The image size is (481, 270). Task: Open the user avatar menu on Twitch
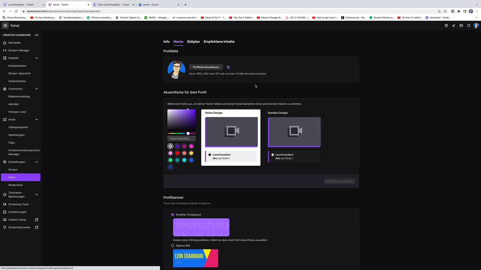pyautogui.click(x=476, y=25)
